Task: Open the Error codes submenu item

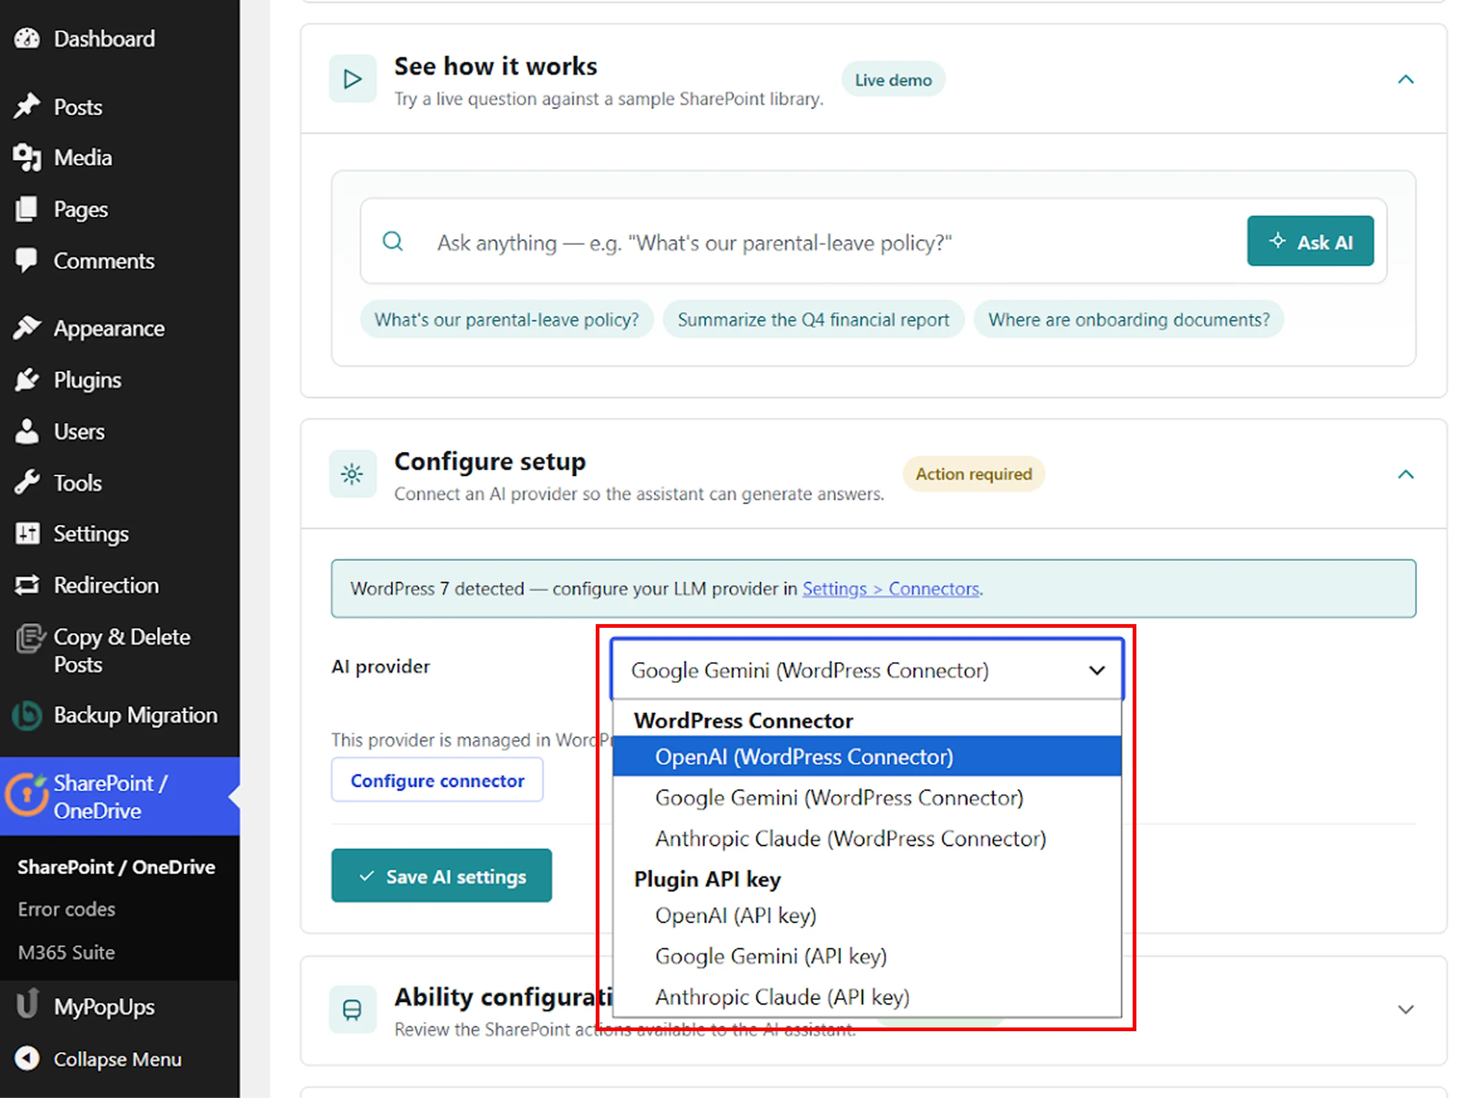Action: tap(66, 909)
